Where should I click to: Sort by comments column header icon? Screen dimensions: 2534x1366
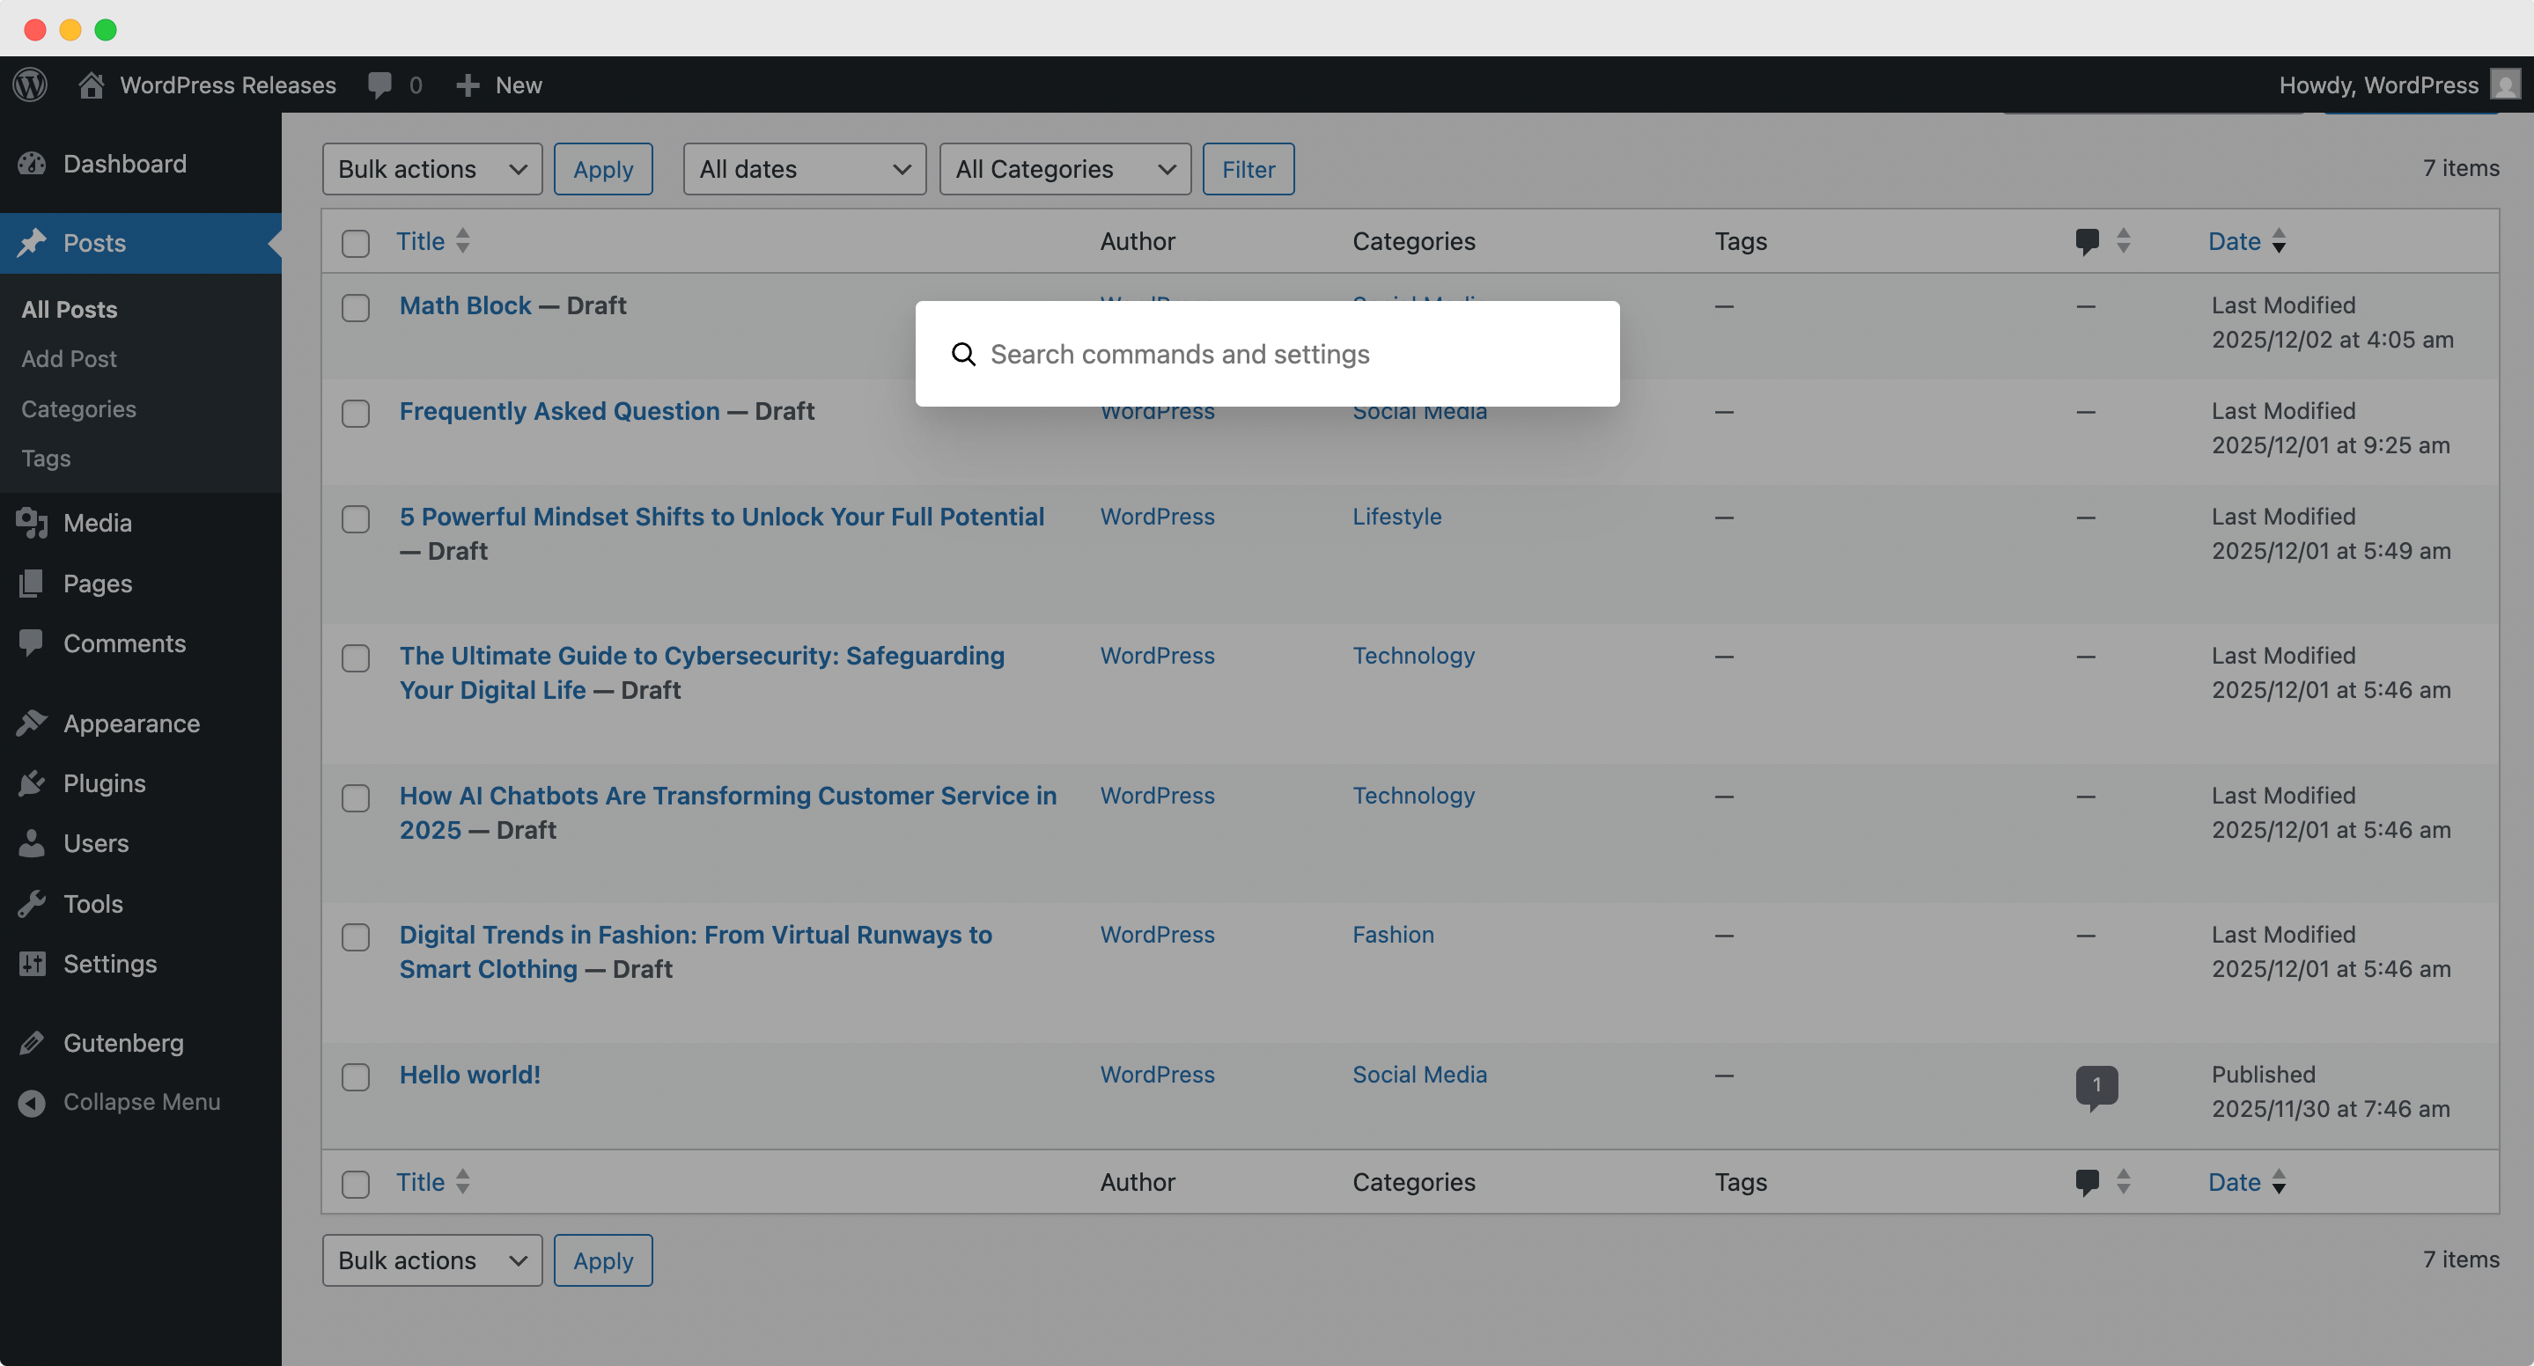pyautogui.click(x=2087, y=241)
